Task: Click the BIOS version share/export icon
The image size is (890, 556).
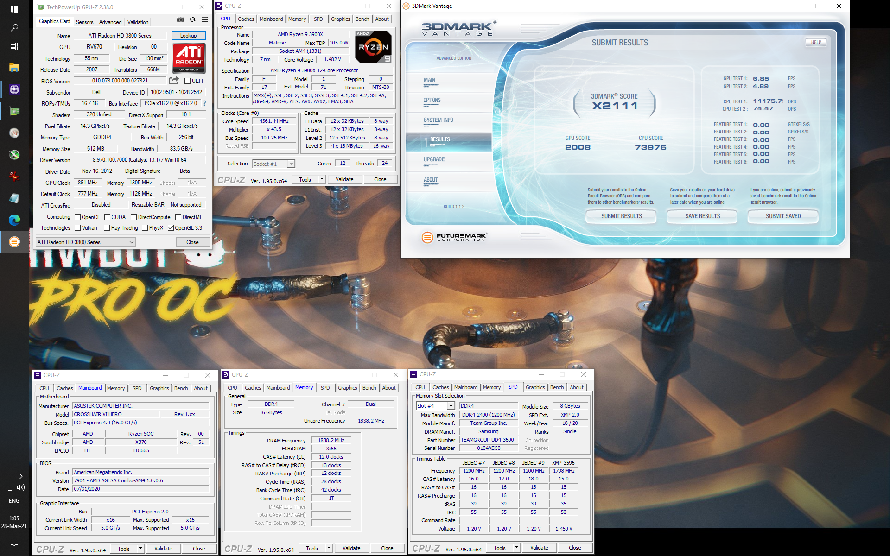Action: pyautogui.click(x=174, y=81)
